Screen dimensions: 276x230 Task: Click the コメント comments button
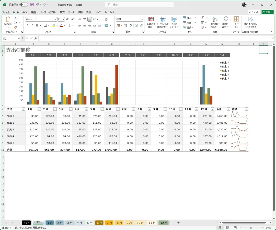254,12
